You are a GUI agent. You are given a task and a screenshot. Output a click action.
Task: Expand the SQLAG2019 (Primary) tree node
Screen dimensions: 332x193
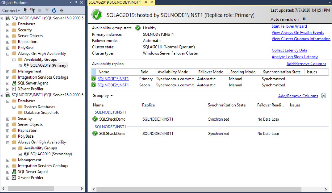click(20, 66)
